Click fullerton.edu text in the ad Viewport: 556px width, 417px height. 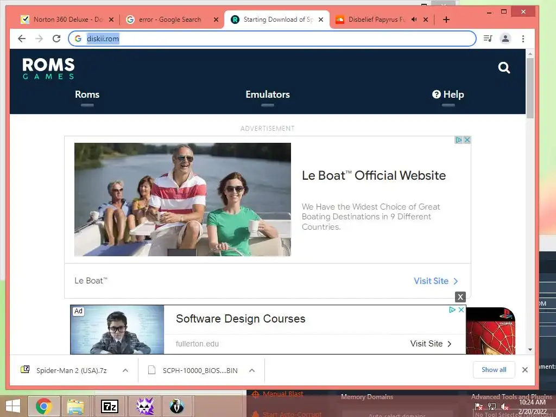point(197,344)
